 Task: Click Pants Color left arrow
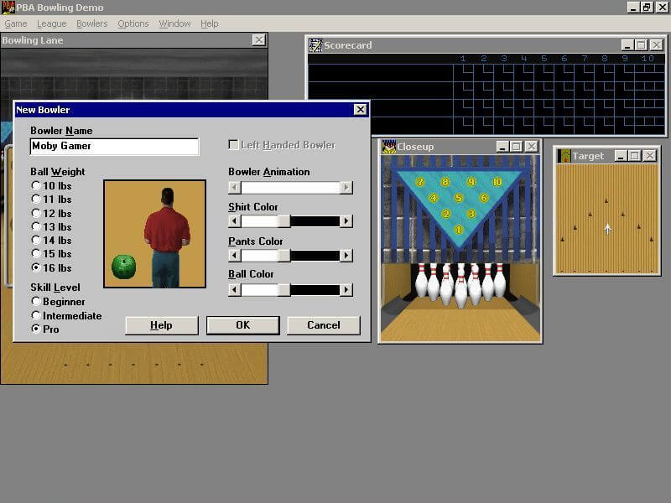coord(235,256)
